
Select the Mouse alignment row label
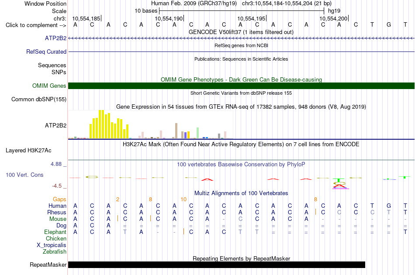(58, 219)
